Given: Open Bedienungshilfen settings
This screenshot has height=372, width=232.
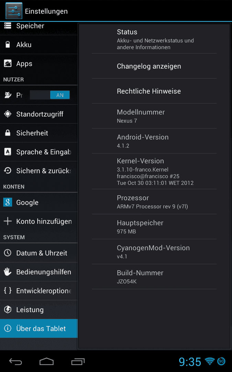Looking at the screenshot, I should (x=39, y=272).
